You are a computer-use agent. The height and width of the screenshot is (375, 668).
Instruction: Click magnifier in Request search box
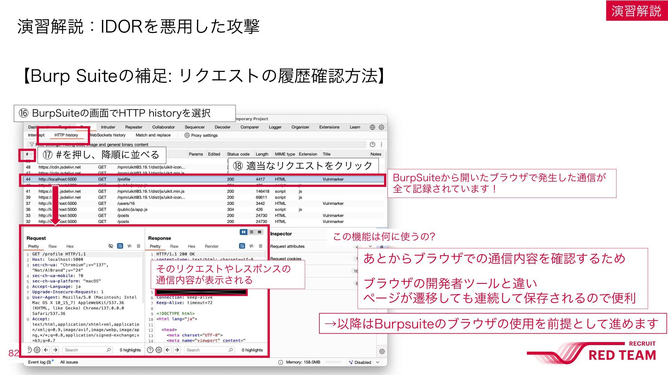109,350
